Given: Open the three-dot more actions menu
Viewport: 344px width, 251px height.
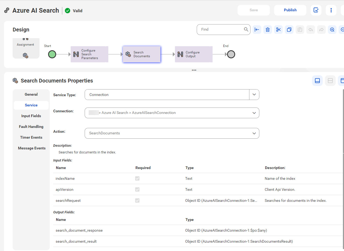Looking at the screenshot, I should tap(331, 10).
